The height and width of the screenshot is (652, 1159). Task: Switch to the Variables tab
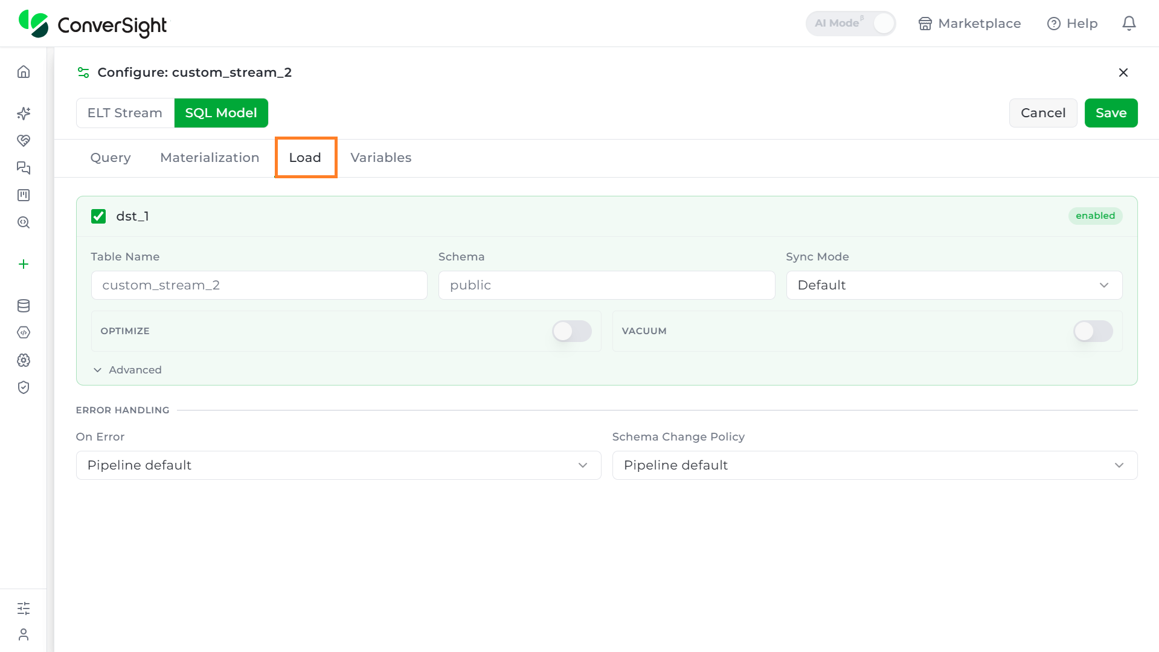[x=381, y=158]
